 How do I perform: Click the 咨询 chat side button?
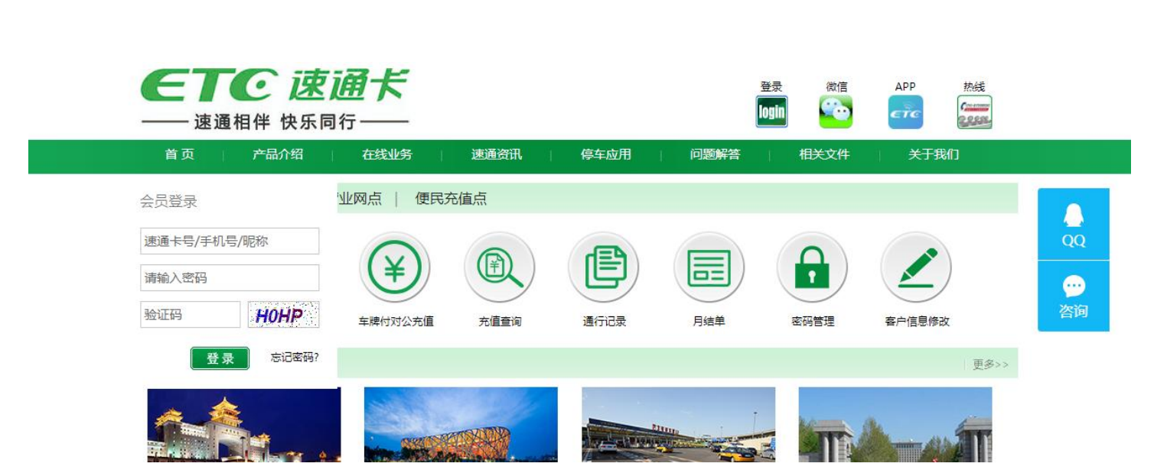[1073, 296]
